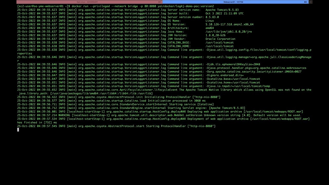Screen dimensions: 329x185
Task: Click -Dcatalina.home=/usr/local/tomcat argument
Action: (x=233, y=82)
